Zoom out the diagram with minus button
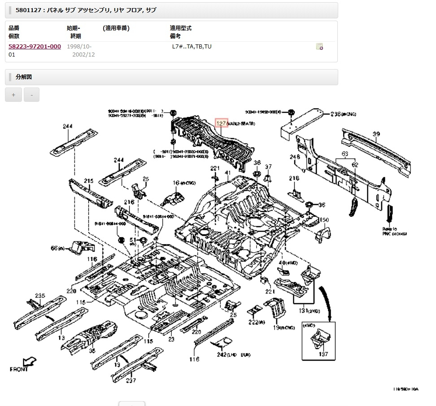Image resolution: width=436 pixels, height=406 pixels. pos(31,95)
